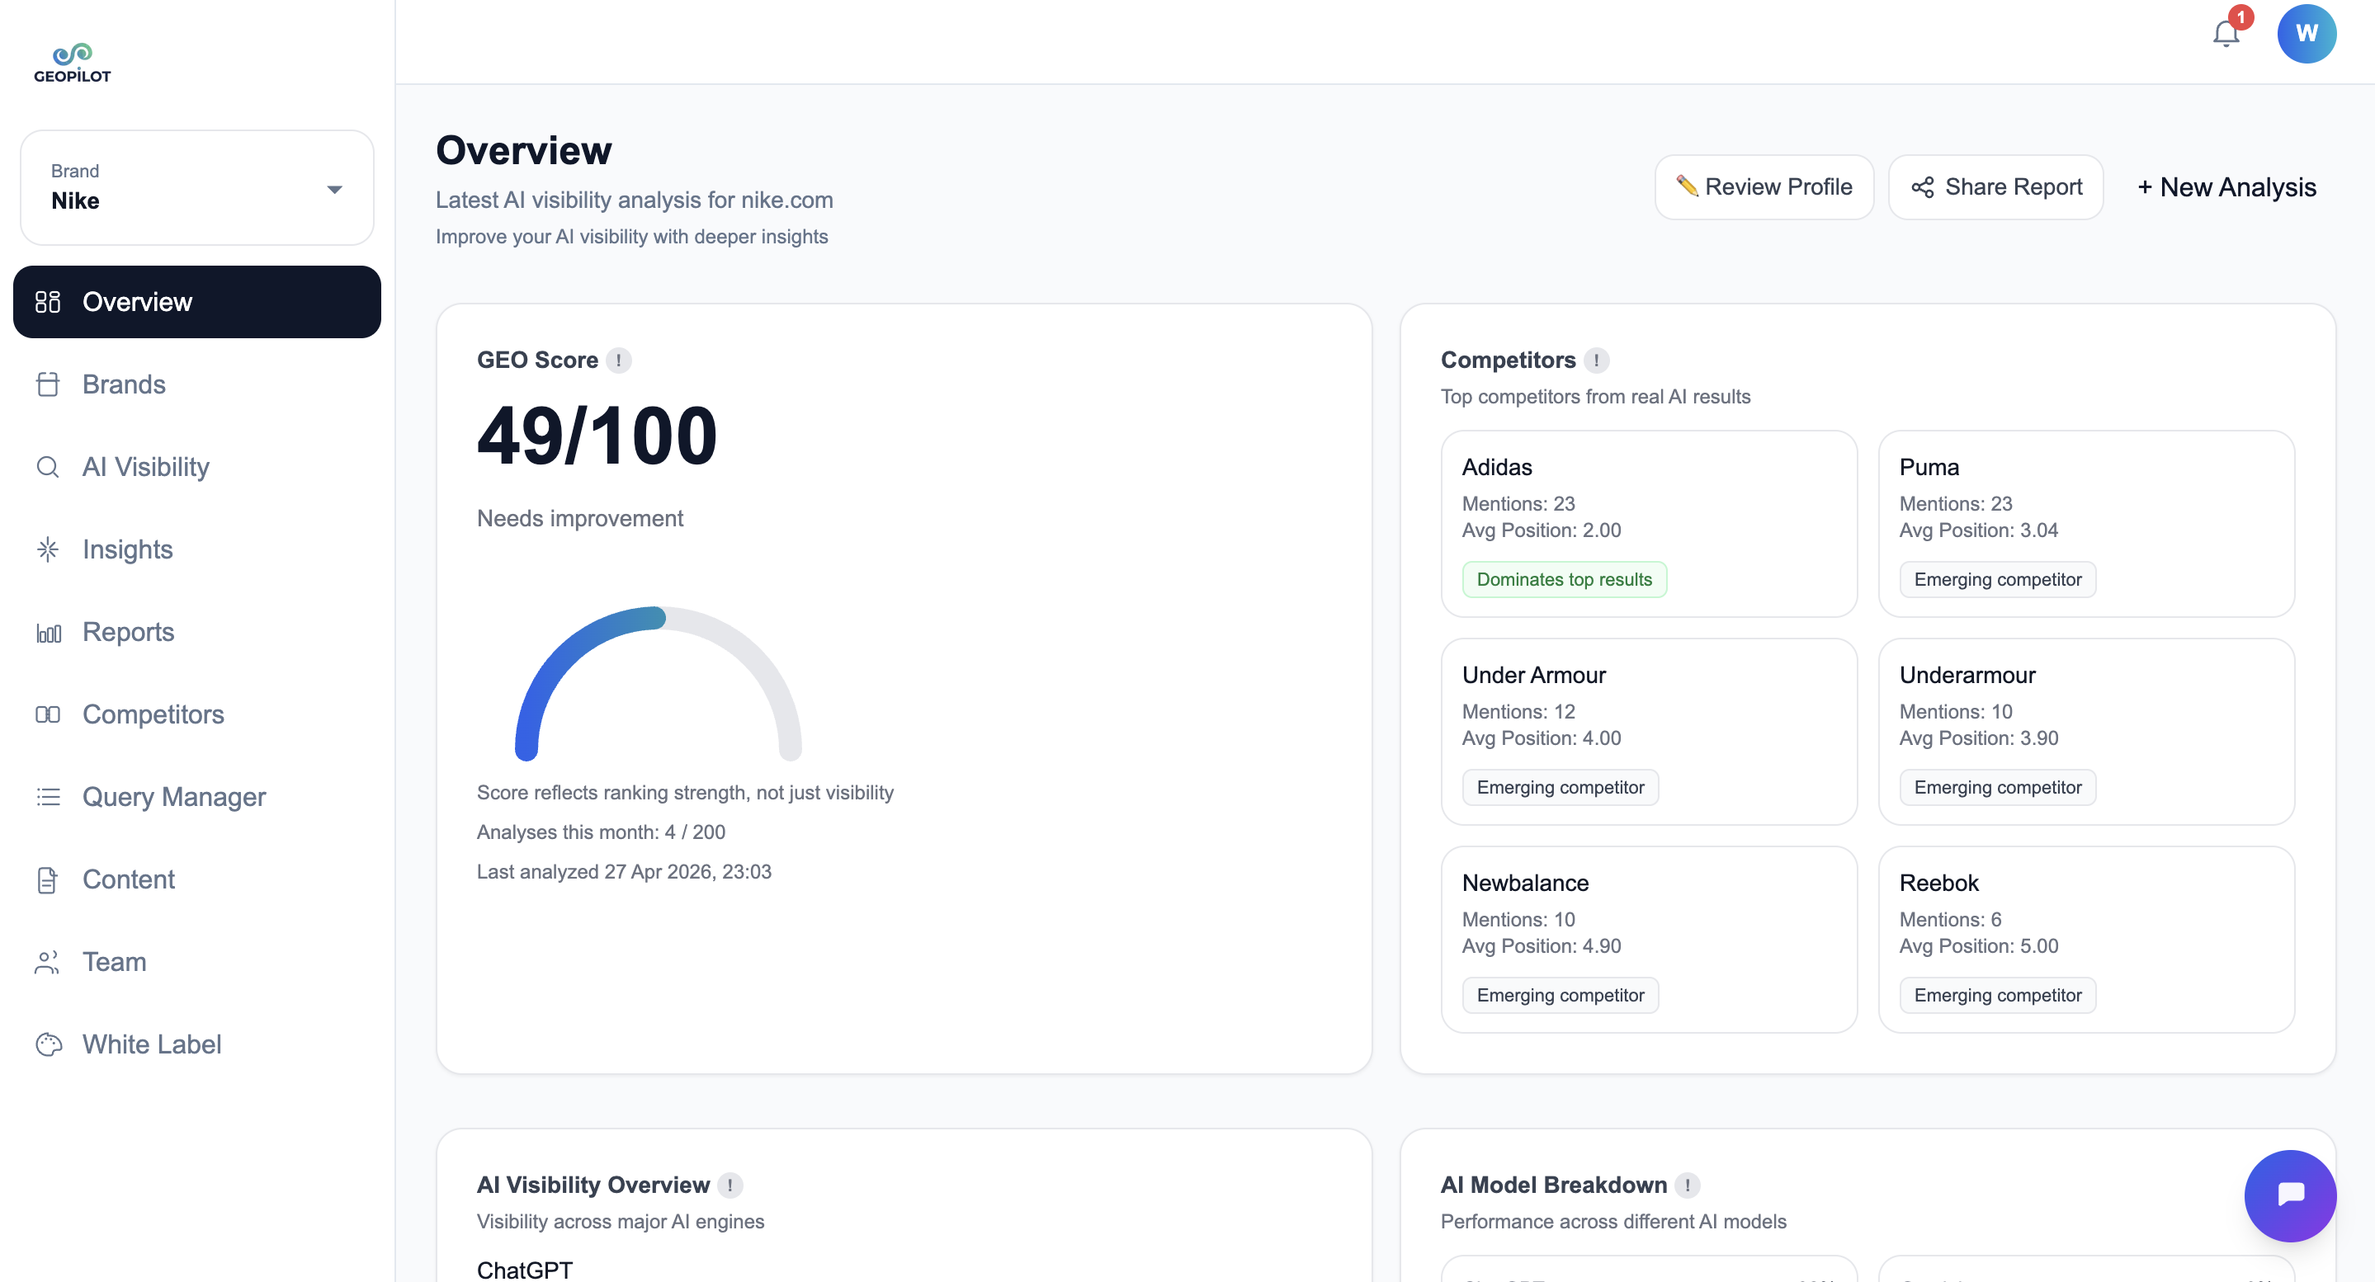The height and width of the screenshot is (1282, 2375).
Task: Open the Query Manager menu item
Action: point(197,796)
